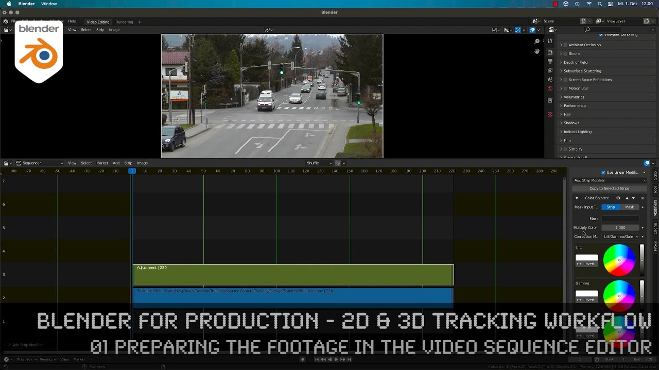Click the preview pan hand icon
The height and width of the screenshot is (370, 659).
point(537,51)
